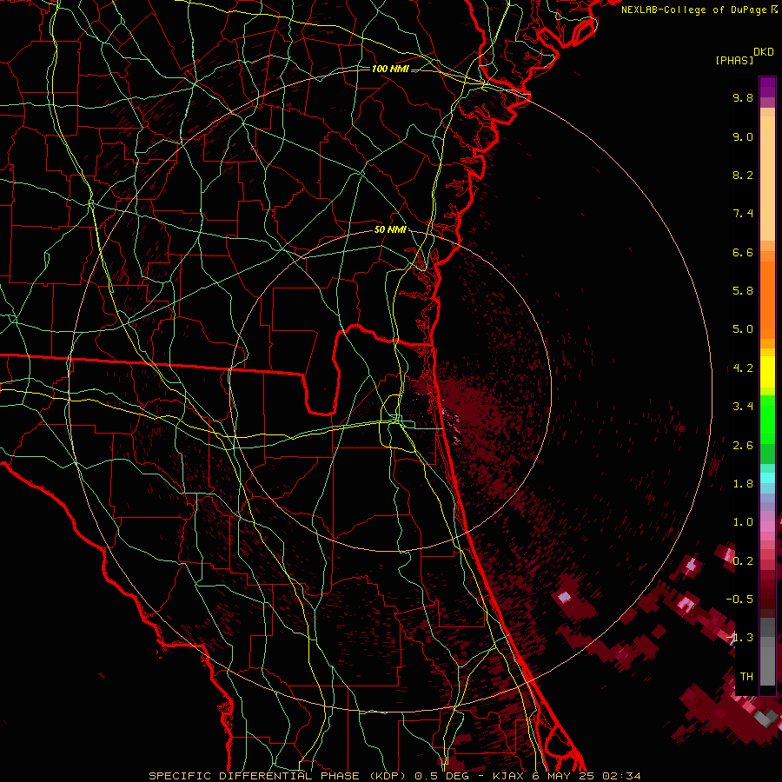Click the TH threshold label on the scale
Viewport: 782px width, 782px height.
click(746, 677)
